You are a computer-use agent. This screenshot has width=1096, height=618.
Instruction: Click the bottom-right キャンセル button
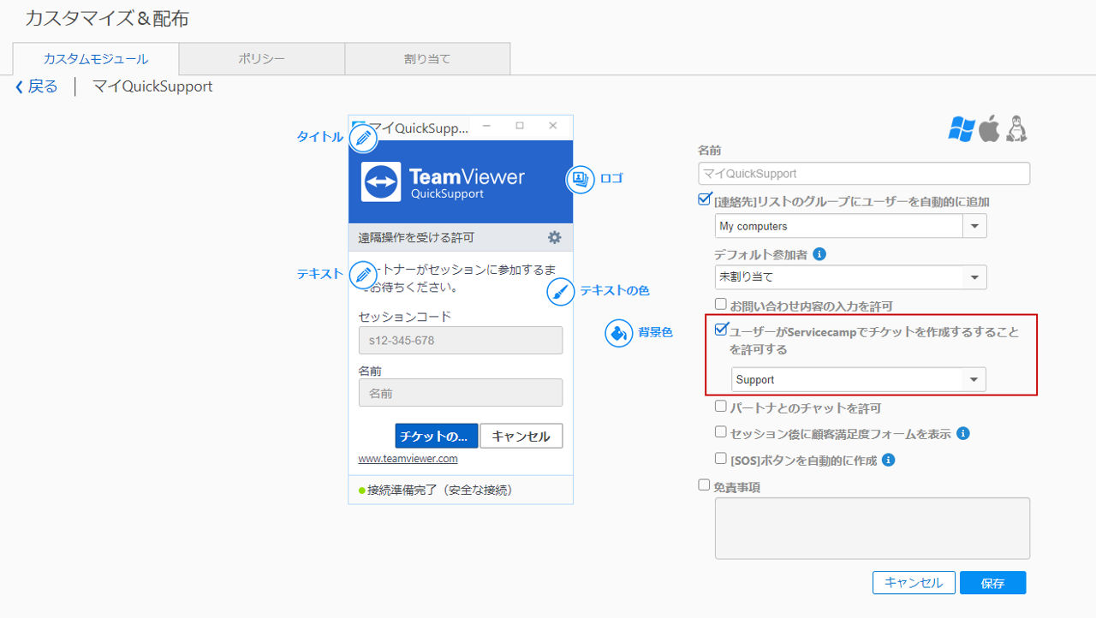914,583
